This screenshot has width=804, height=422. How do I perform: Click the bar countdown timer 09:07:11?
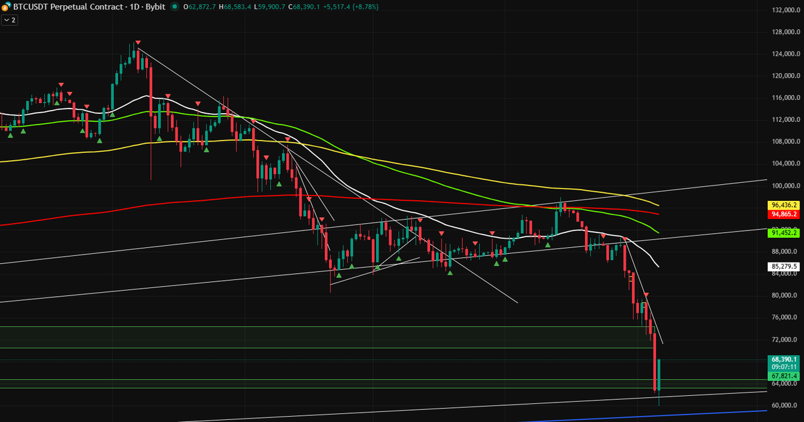point(783,367)
